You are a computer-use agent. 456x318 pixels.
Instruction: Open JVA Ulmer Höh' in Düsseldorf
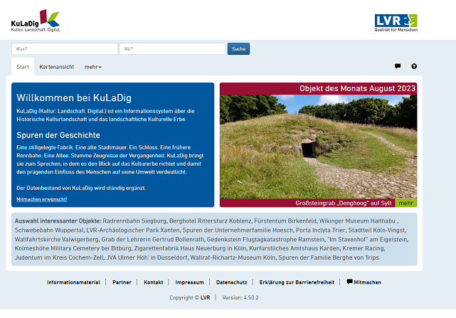pos(147,258)
